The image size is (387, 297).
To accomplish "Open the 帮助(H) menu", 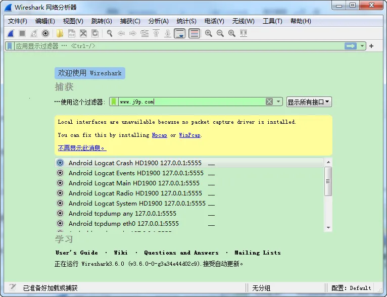I will pos(301,21).
